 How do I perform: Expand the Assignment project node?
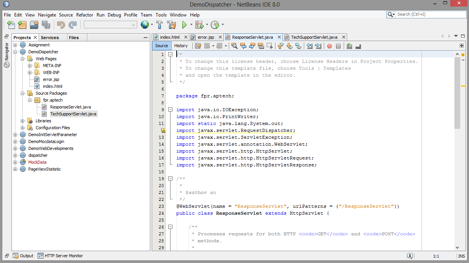tap(15, 45)
